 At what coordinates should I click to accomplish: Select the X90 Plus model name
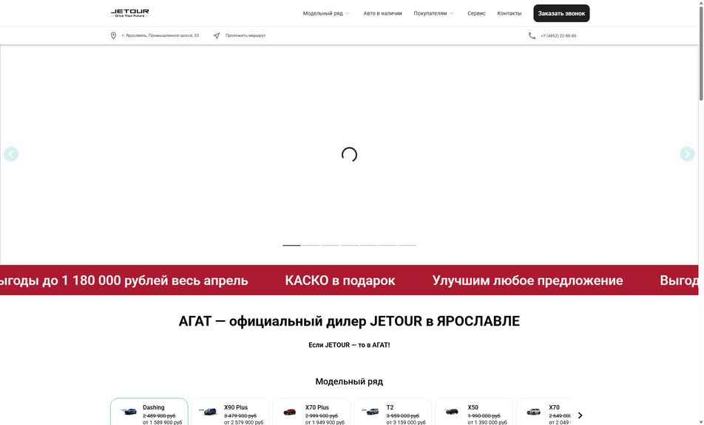coord(236,407)
